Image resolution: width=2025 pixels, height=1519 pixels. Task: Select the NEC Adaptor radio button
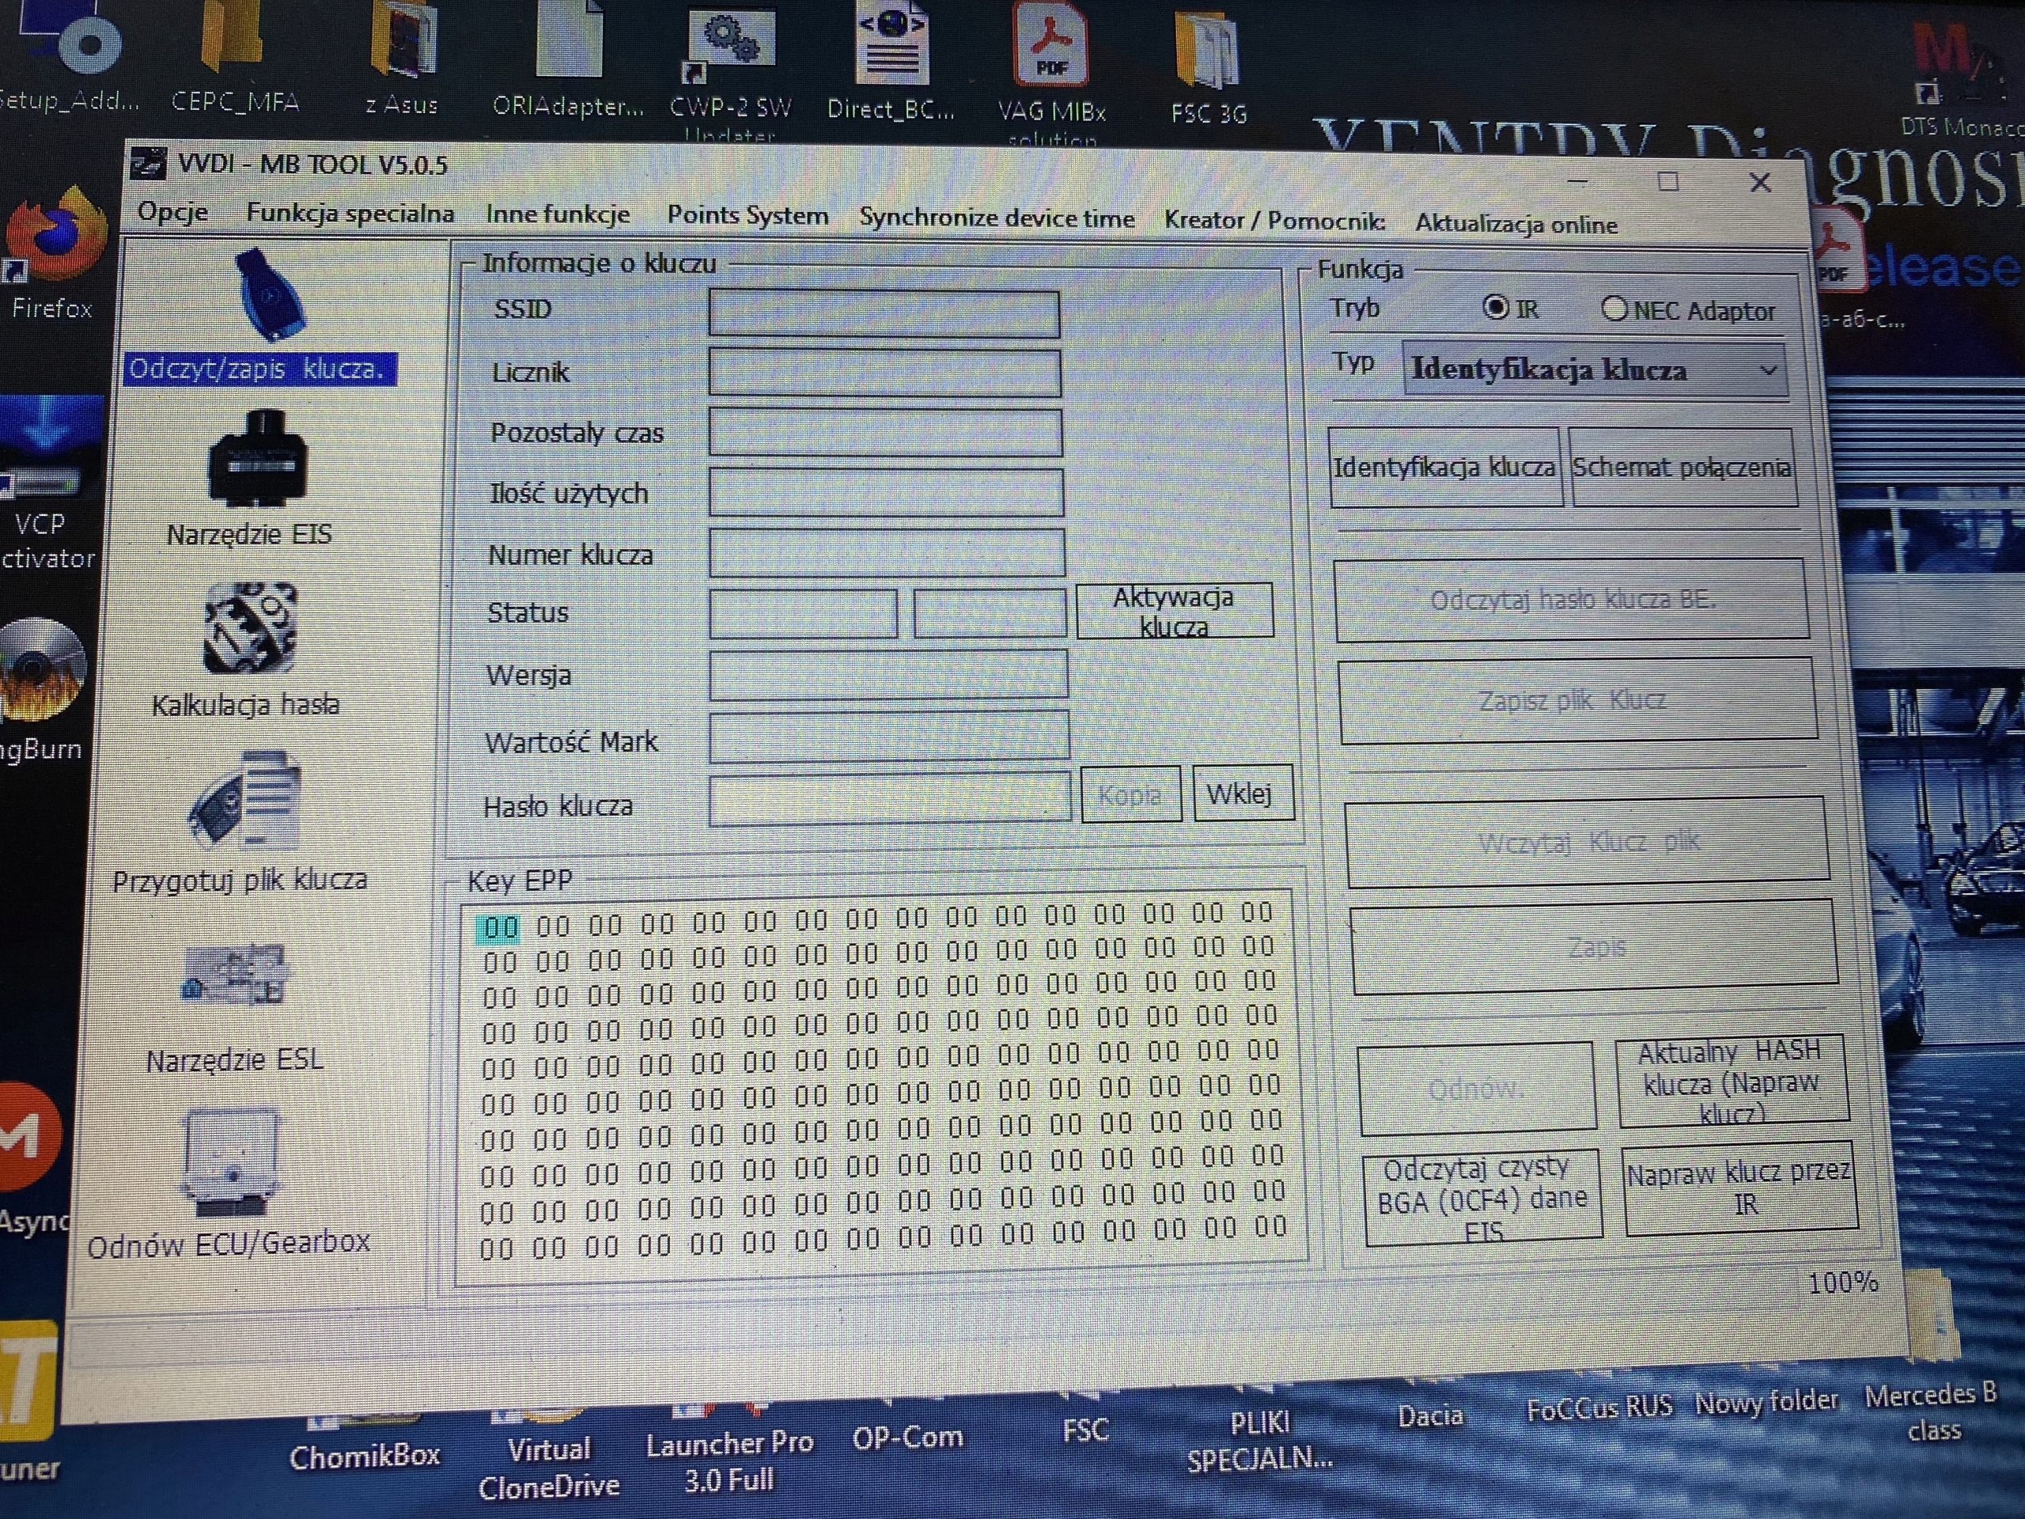coord(1614,309)
